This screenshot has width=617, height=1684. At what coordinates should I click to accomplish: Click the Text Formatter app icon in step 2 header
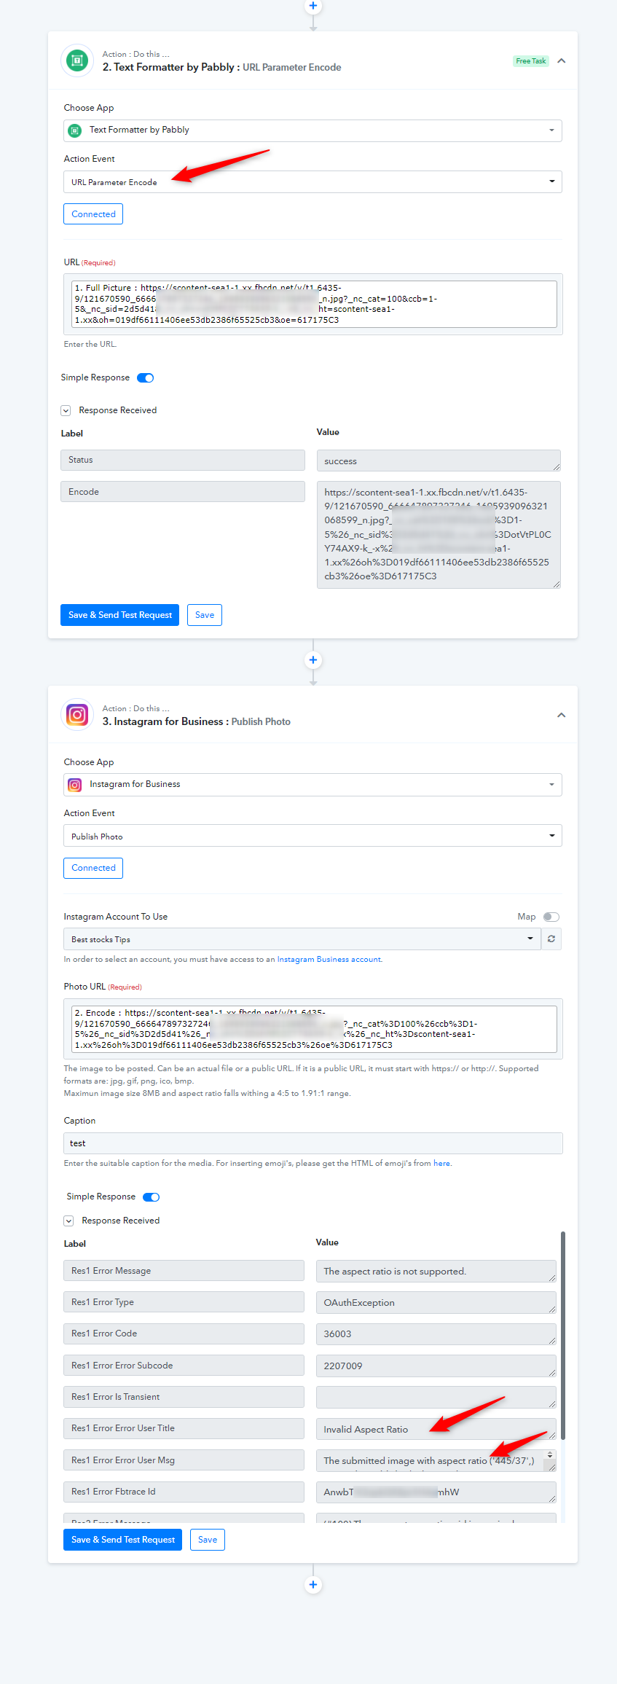pyautogui.click(x=77, y=60)
